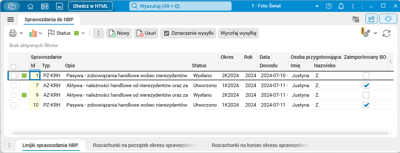The width and height of the screenshot is (400, 153).
Task: Click the horizontal scrollbar of the table
Action: [x=200, y=133]
